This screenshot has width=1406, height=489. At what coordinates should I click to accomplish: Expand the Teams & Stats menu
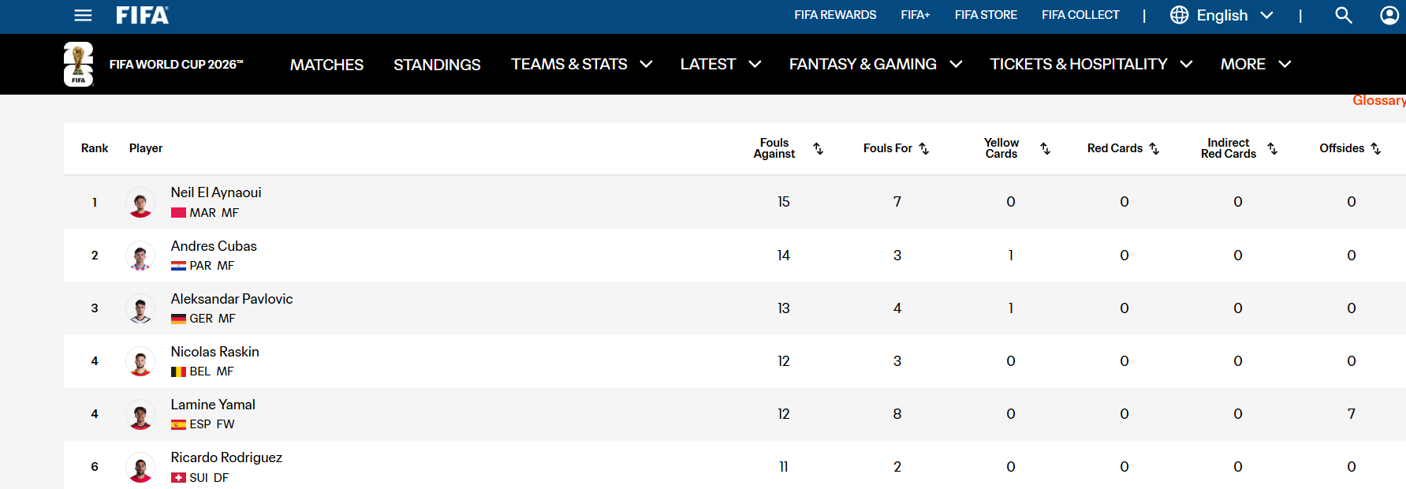point(581,64)
